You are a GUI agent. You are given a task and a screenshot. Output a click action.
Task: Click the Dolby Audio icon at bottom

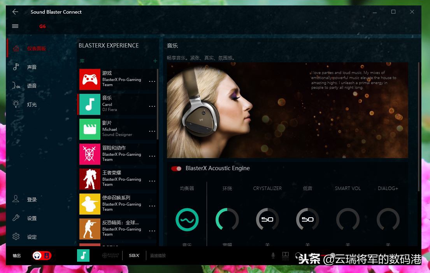(x=285, y=255)
